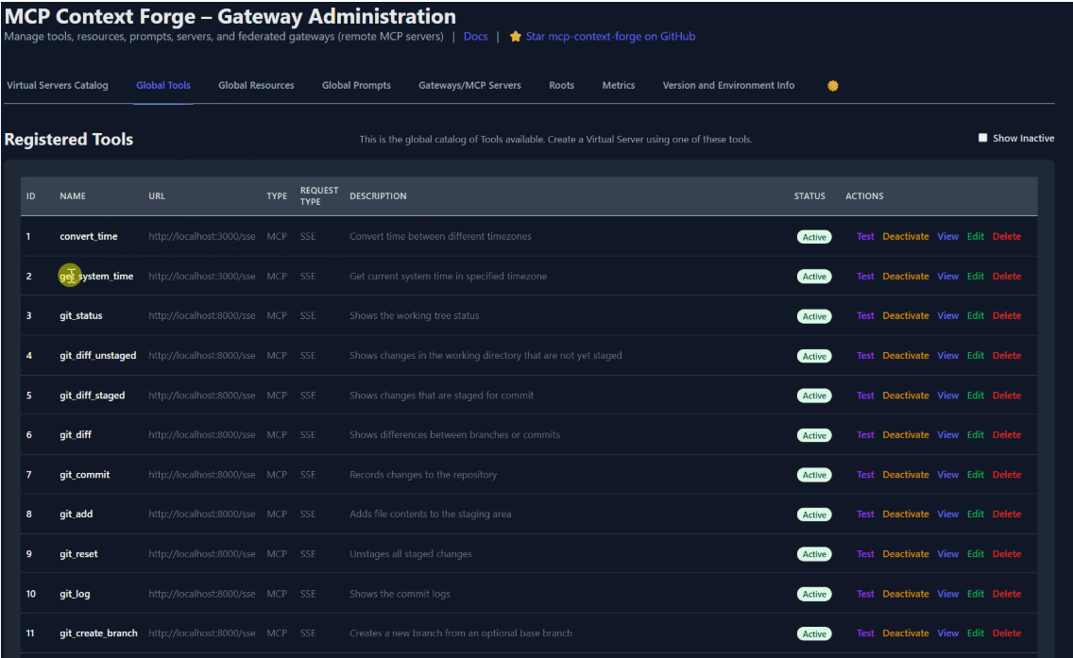1073x658 pixels.
Task: View the git_status tool
Action: [947, 315]
